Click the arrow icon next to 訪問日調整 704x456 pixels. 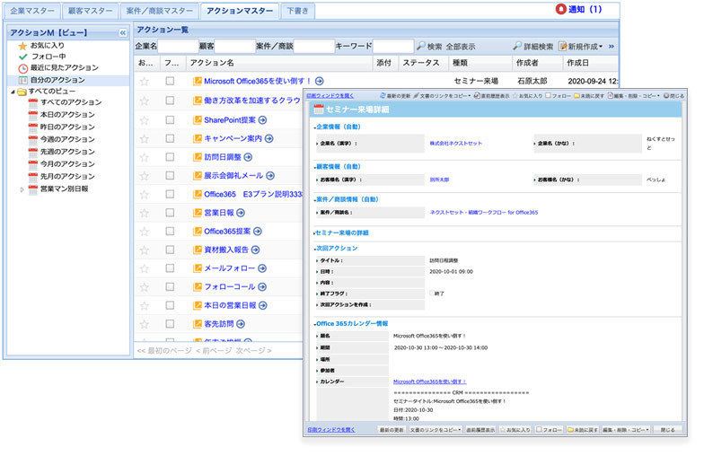(x=248, y=157)
